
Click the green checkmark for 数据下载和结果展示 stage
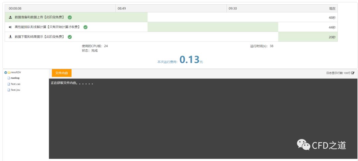click(70, 37)
